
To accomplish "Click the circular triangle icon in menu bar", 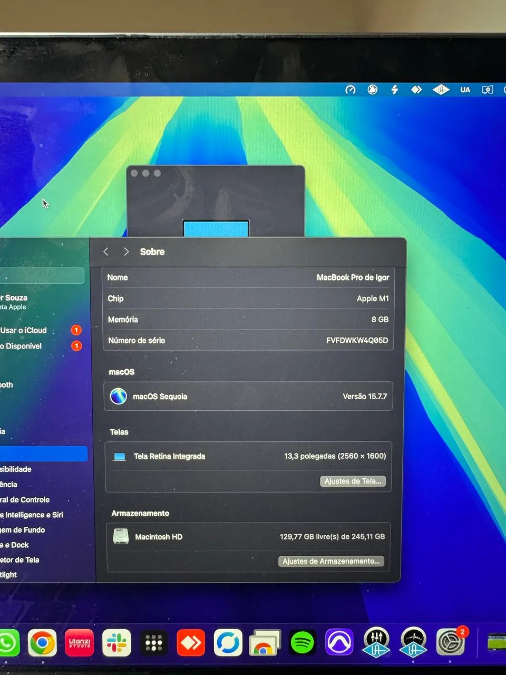I will pyautogui.click(x=373, y=90).
